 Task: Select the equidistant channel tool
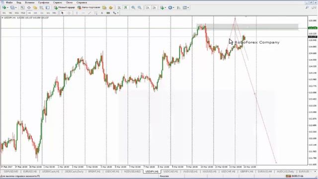96,13
